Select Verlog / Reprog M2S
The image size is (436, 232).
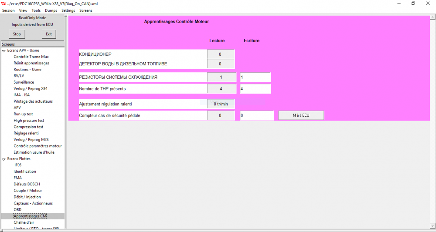click(31, 140)
